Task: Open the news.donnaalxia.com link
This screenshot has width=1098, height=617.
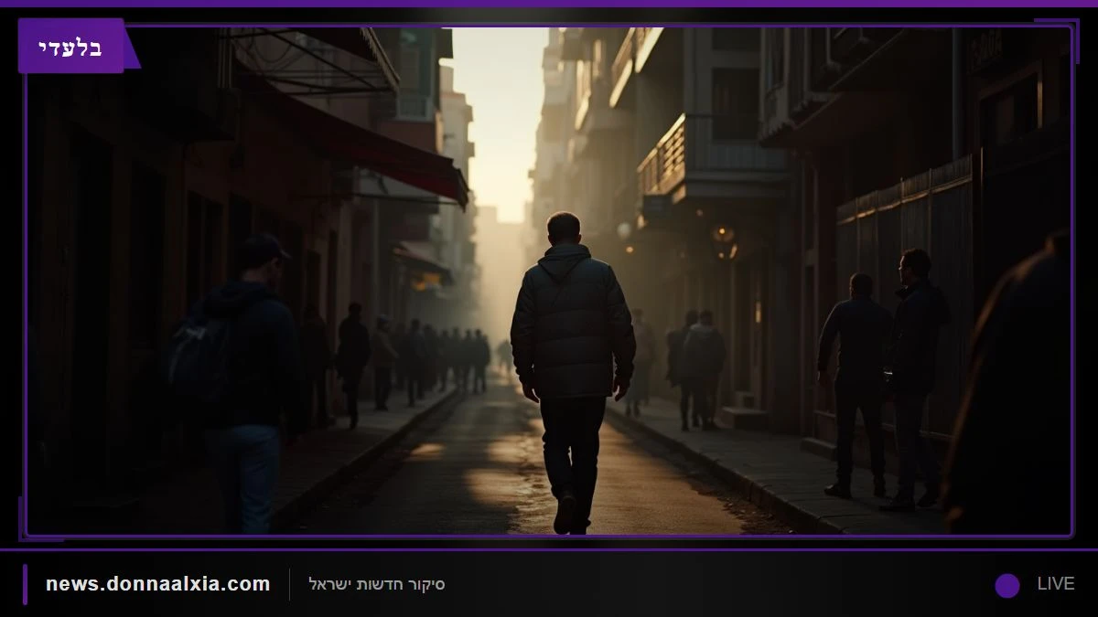Action: click(x=158, y=584)
